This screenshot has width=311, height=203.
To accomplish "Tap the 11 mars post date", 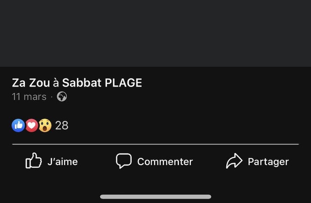I will pos(29,96).
